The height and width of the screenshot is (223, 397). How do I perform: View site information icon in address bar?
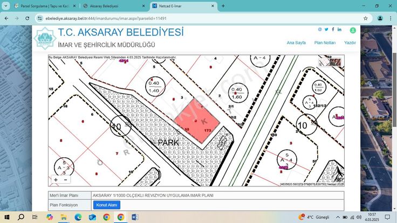pyautogui.click(x=40, y=18)
